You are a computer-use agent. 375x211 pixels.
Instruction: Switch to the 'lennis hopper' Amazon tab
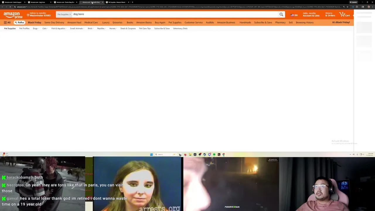click(13, 2)
